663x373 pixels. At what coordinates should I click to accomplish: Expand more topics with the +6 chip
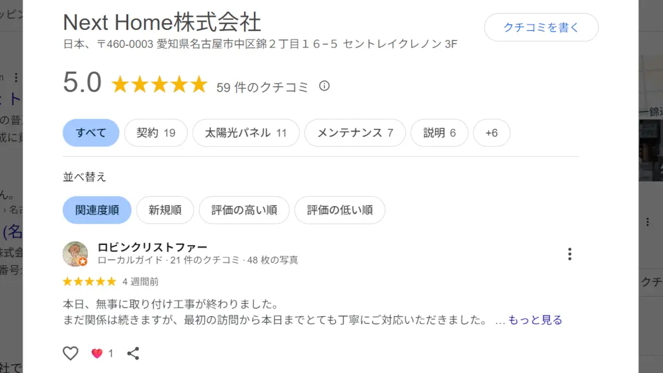[x=492, y=133]
